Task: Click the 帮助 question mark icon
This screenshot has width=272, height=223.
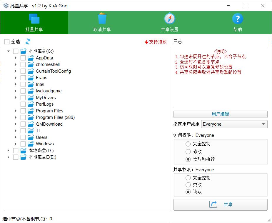Action: coord(238,19)
